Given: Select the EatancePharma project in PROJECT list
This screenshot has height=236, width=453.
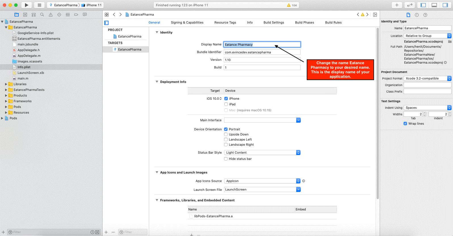Looking at the screenshot, I should click(x=130, y=36).
